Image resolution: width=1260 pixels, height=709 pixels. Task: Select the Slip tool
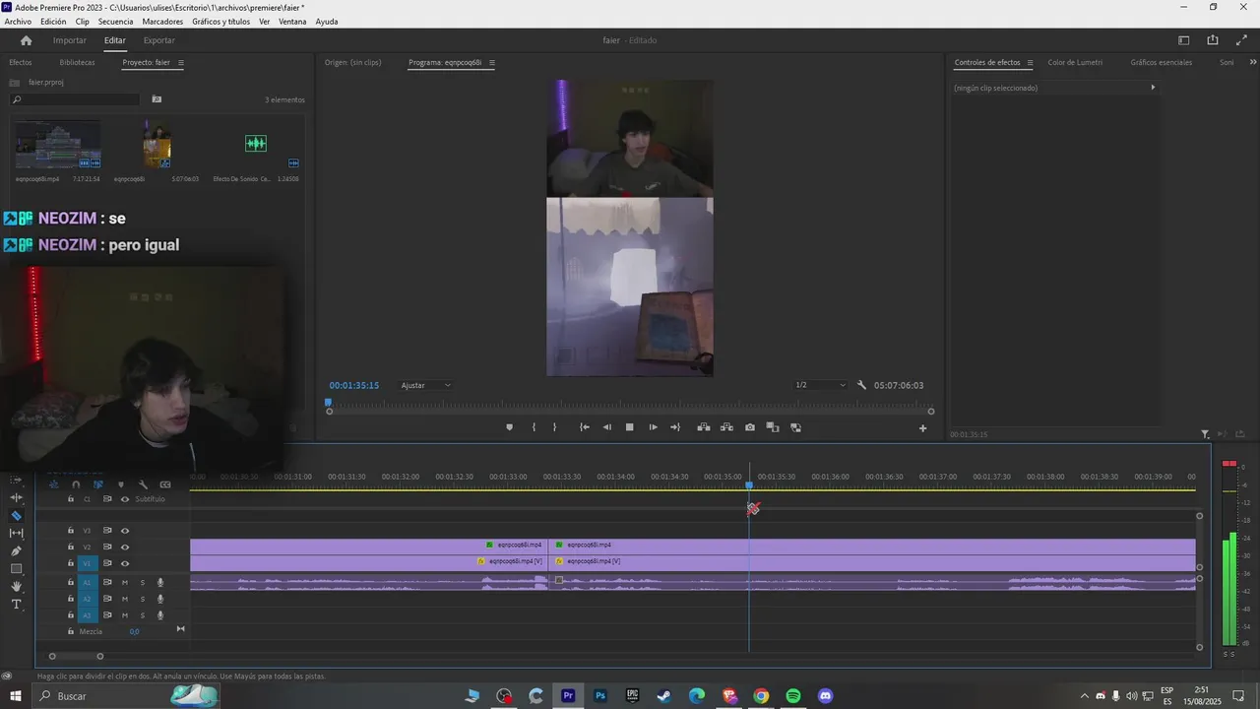coord(16,533)
